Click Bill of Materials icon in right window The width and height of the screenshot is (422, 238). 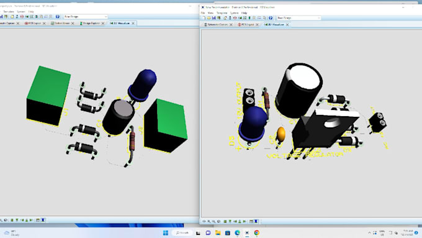coord(254,18)
